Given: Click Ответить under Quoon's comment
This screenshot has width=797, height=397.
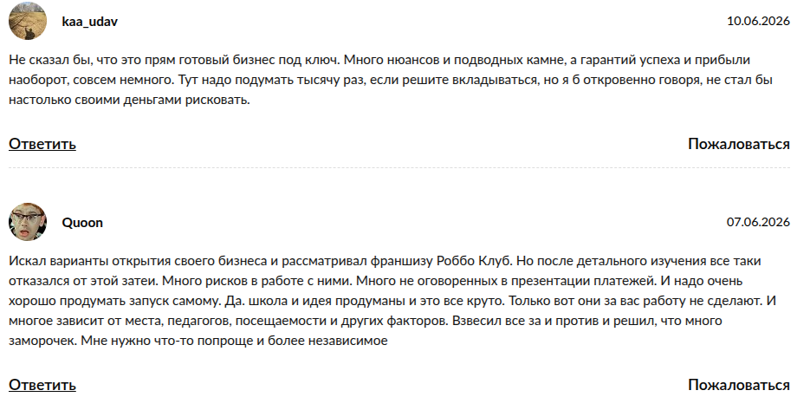Looking at the screenshot, I should 42,385.
